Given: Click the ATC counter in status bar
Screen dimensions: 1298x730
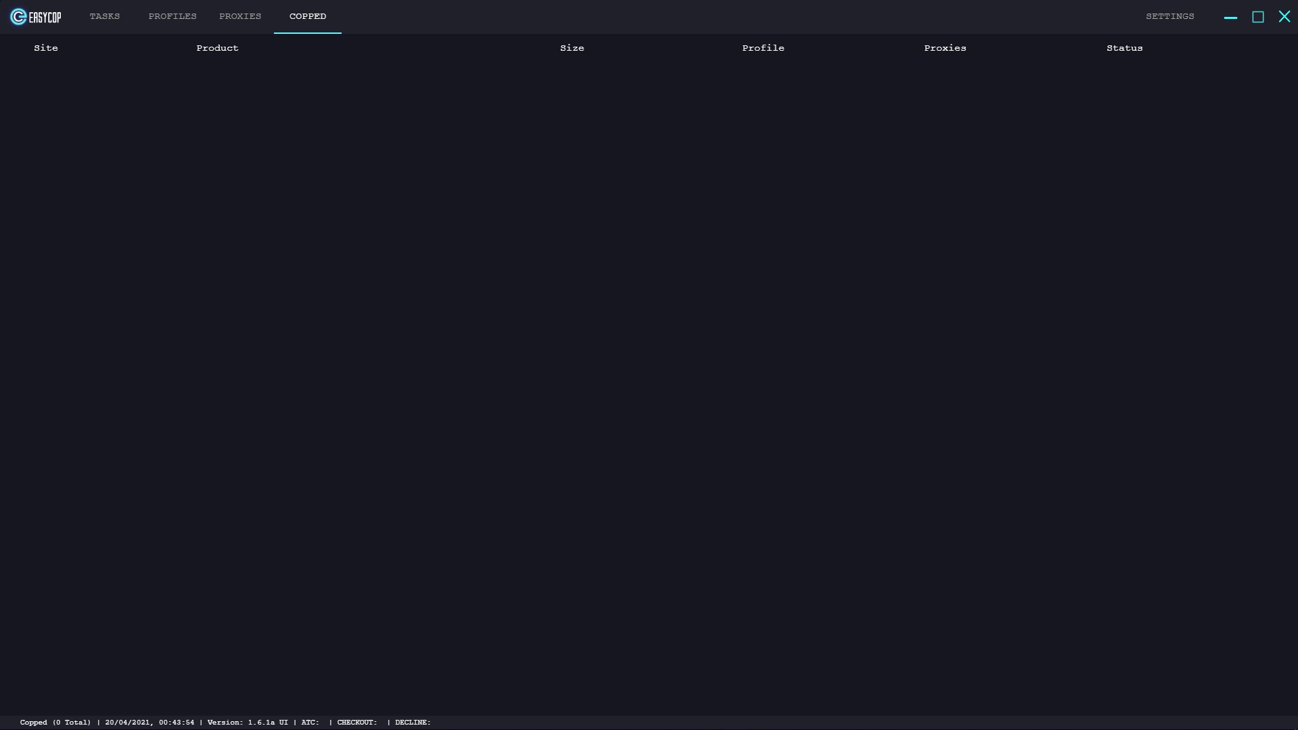Looking at the screenshot, I should tap(310, 723).
